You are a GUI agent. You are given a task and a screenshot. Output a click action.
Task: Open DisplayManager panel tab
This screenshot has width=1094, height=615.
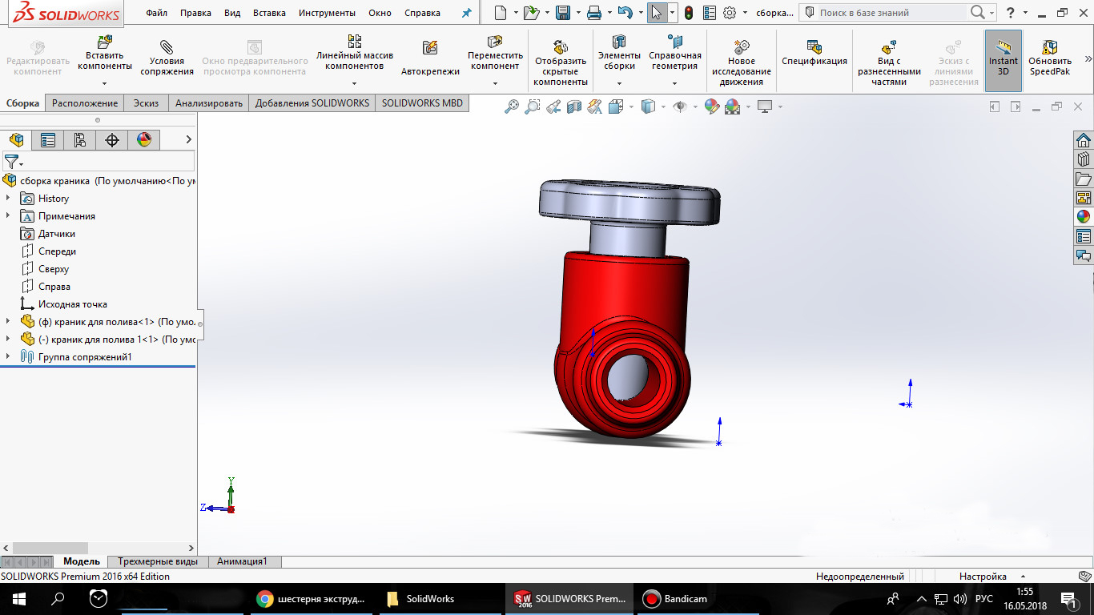point(144,140)
